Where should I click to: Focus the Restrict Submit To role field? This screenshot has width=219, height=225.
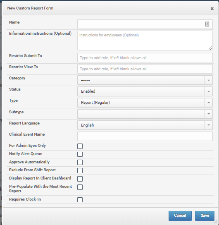(x=145, y=57)
